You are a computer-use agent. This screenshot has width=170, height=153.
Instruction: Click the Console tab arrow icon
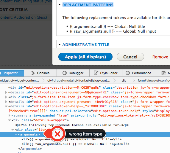point(33,73)
